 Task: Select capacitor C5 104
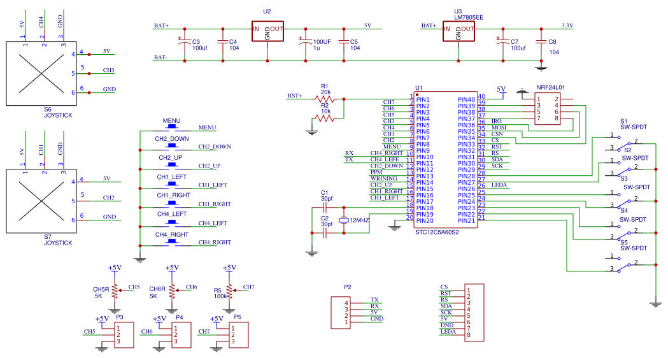(x=344, y=42)
